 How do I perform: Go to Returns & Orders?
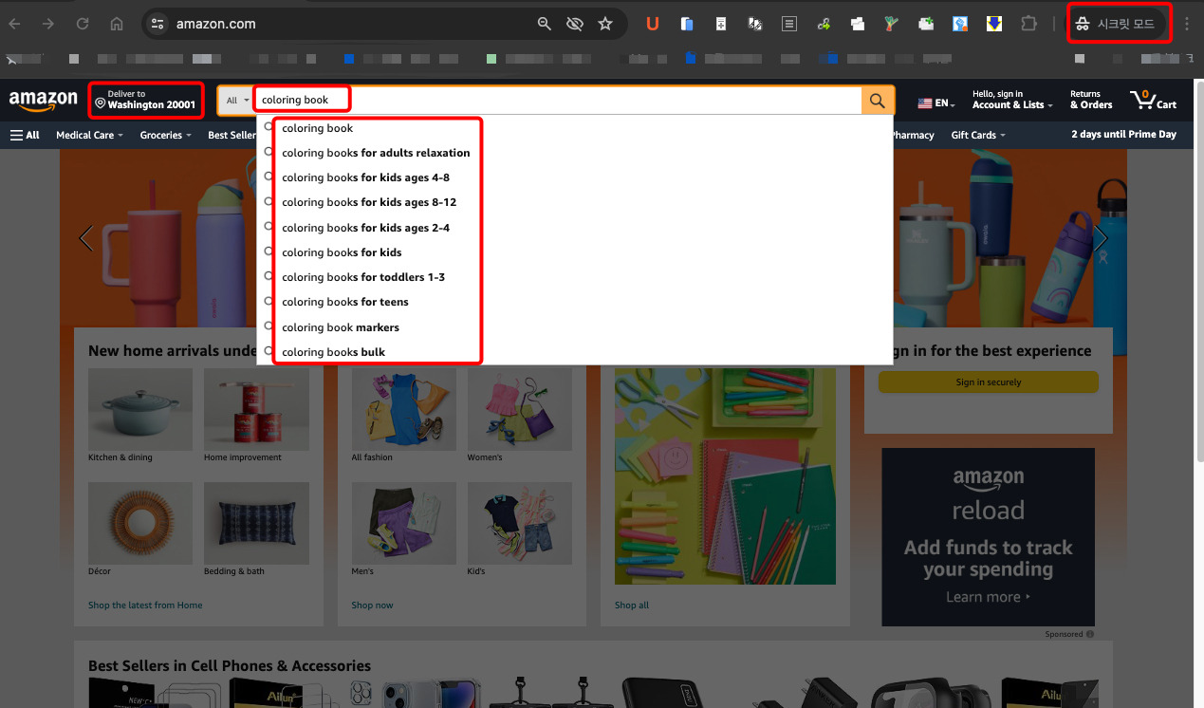[1091, 100]
